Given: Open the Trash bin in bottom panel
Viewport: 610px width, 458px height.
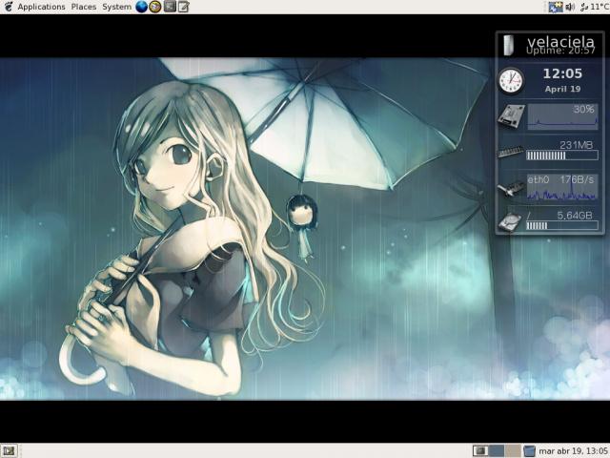Looking at the screenshot, I should pos(529,451).
